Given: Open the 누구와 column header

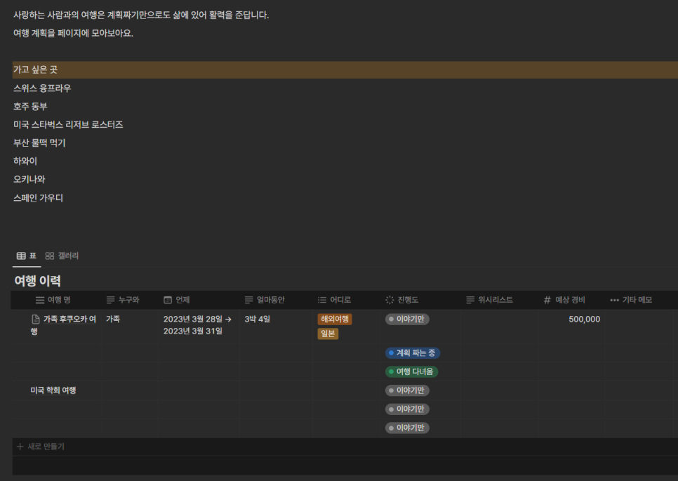Looking at the screenshot, I should point(129,300).
